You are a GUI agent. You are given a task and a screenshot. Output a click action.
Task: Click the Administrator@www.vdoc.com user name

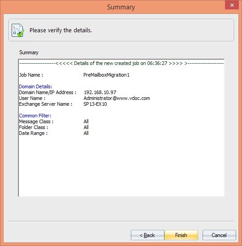click(x=117, y=98)
